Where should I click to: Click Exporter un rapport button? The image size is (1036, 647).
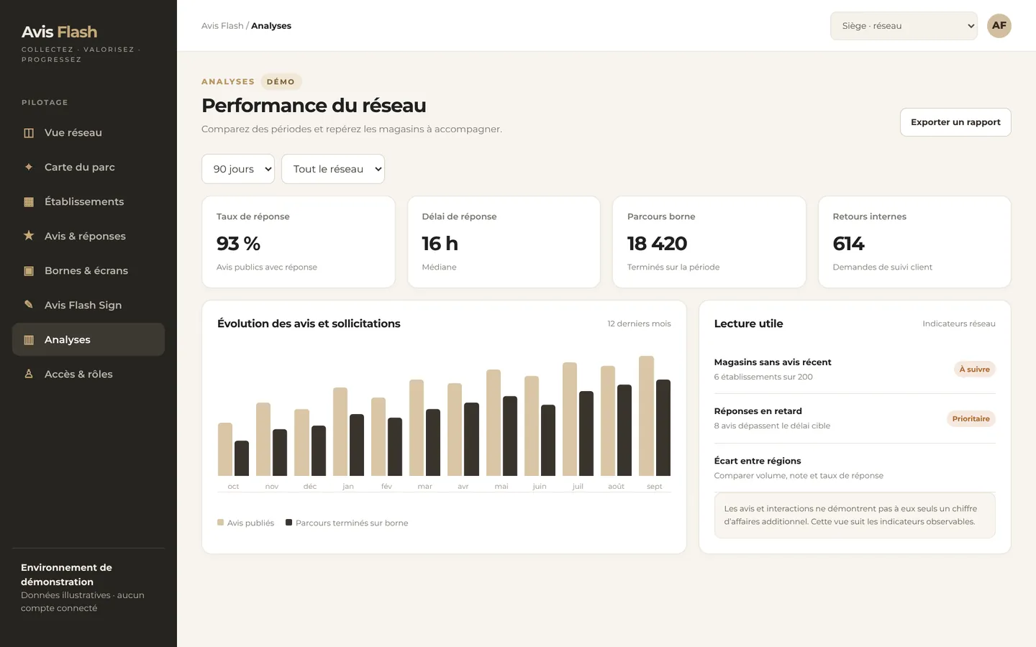[955, 122]
